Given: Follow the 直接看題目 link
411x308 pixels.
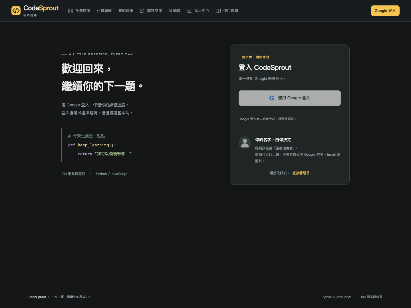Looking at the screenshot, I should [301, 173].
